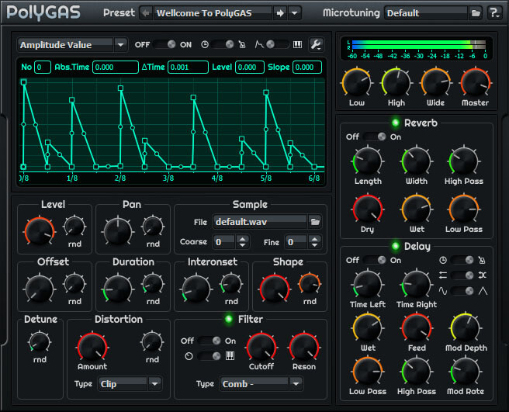509x412 pixels.
Task: Toggle the Filter Off/On switch
Action: [208, 341]
